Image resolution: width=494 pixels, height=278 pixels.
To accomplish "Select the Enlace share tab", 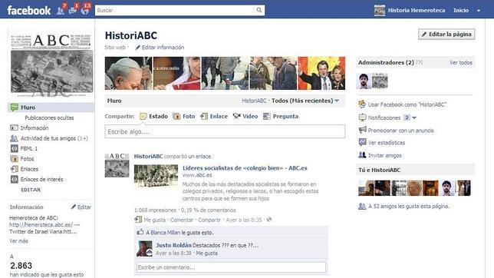I will pos(214,116).
